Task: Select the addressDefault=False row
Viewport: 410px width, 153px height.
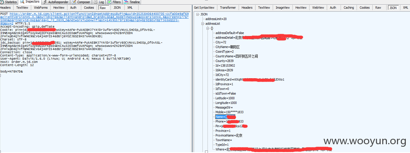Action: [230, 33]
